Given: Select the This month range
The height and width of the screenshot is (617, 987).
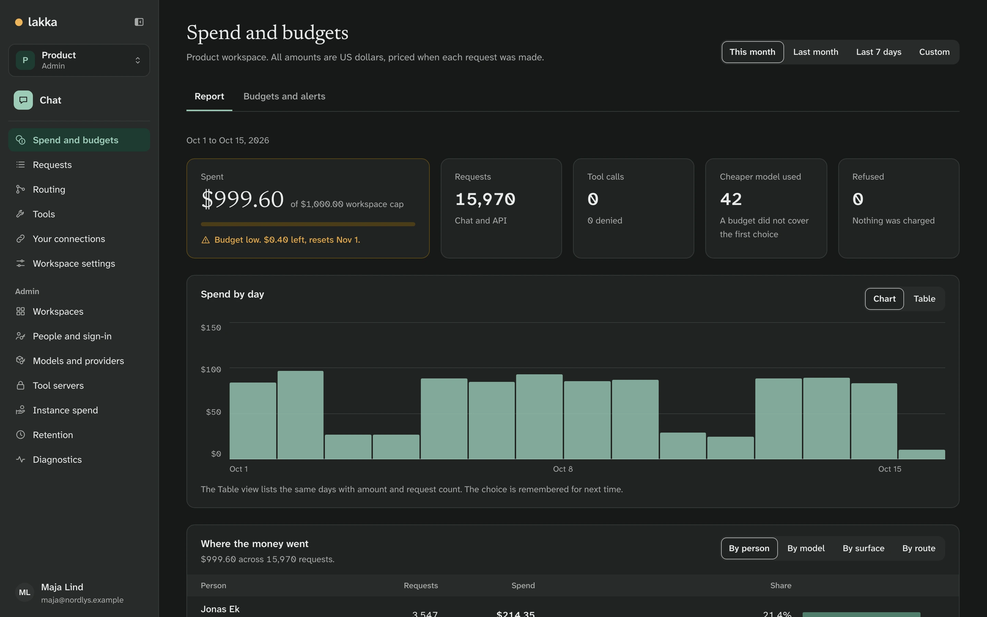Looking at the screenshot, I should coord(753,52).
